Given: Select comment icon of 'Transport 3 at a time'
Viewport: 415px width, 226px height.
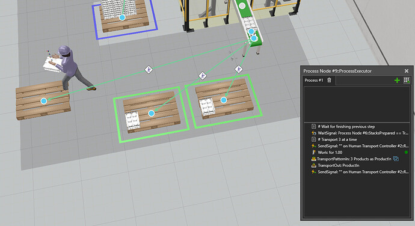Looking at the screenshot, I should pyautogui.click(x=313, y=139).
